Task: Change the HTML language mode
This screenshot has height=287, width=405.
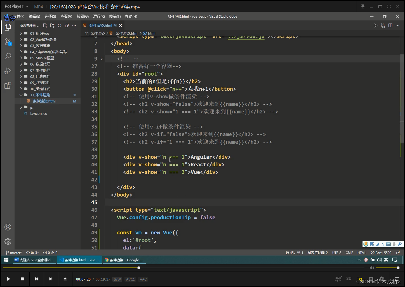Action: pos(362,253)
